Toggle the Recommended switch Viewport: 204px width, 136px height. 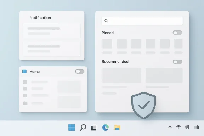(177, 62)
